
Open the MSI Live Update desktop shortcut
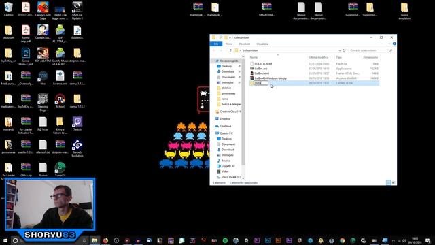77,11
